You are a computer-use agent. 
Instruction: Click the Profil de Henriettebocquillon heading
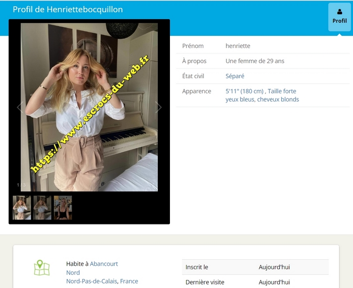68,10
